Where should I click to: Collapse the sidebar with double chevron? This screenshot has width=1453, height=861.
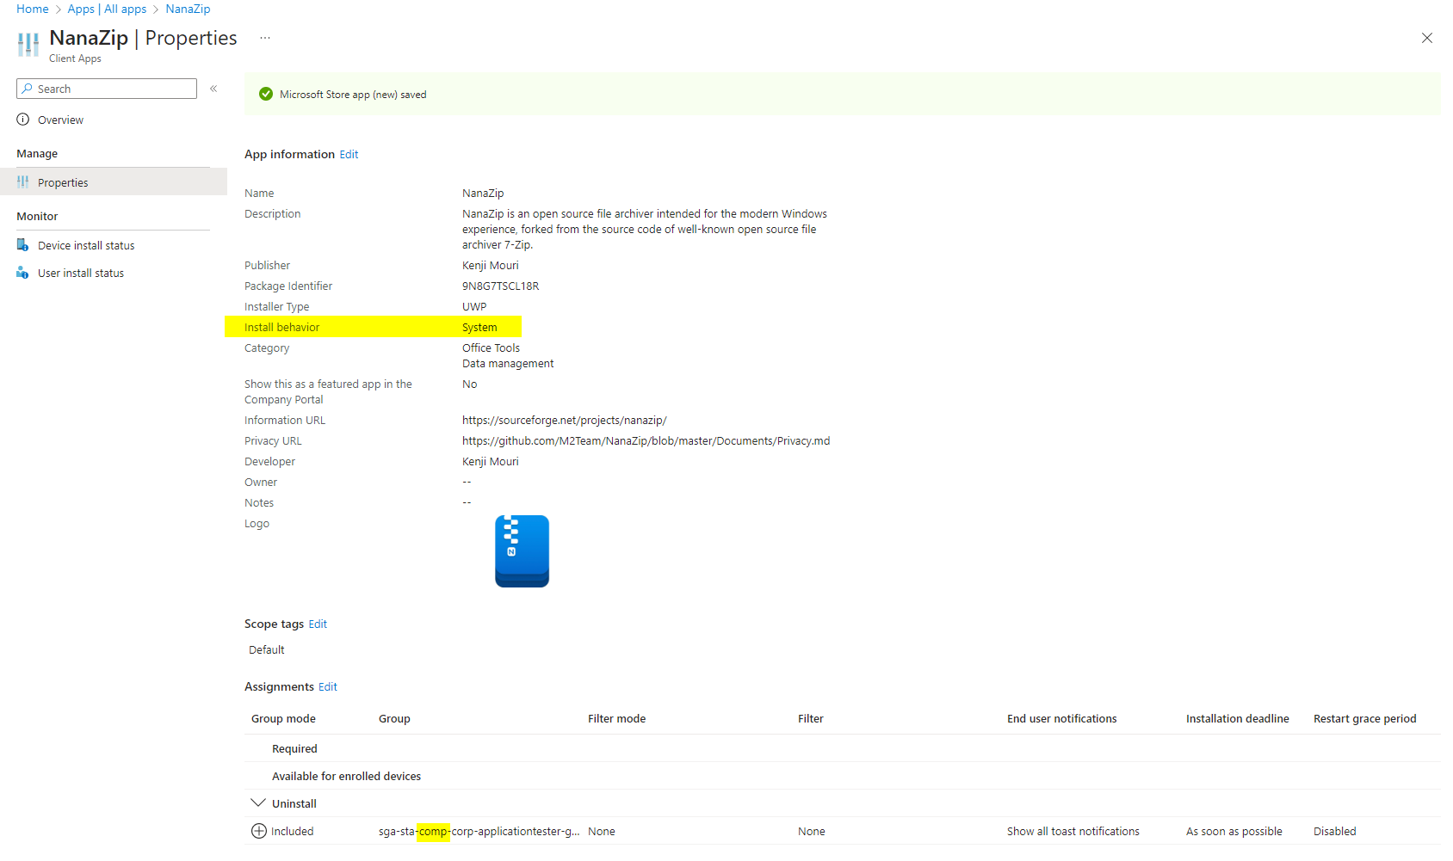[213, 89]
